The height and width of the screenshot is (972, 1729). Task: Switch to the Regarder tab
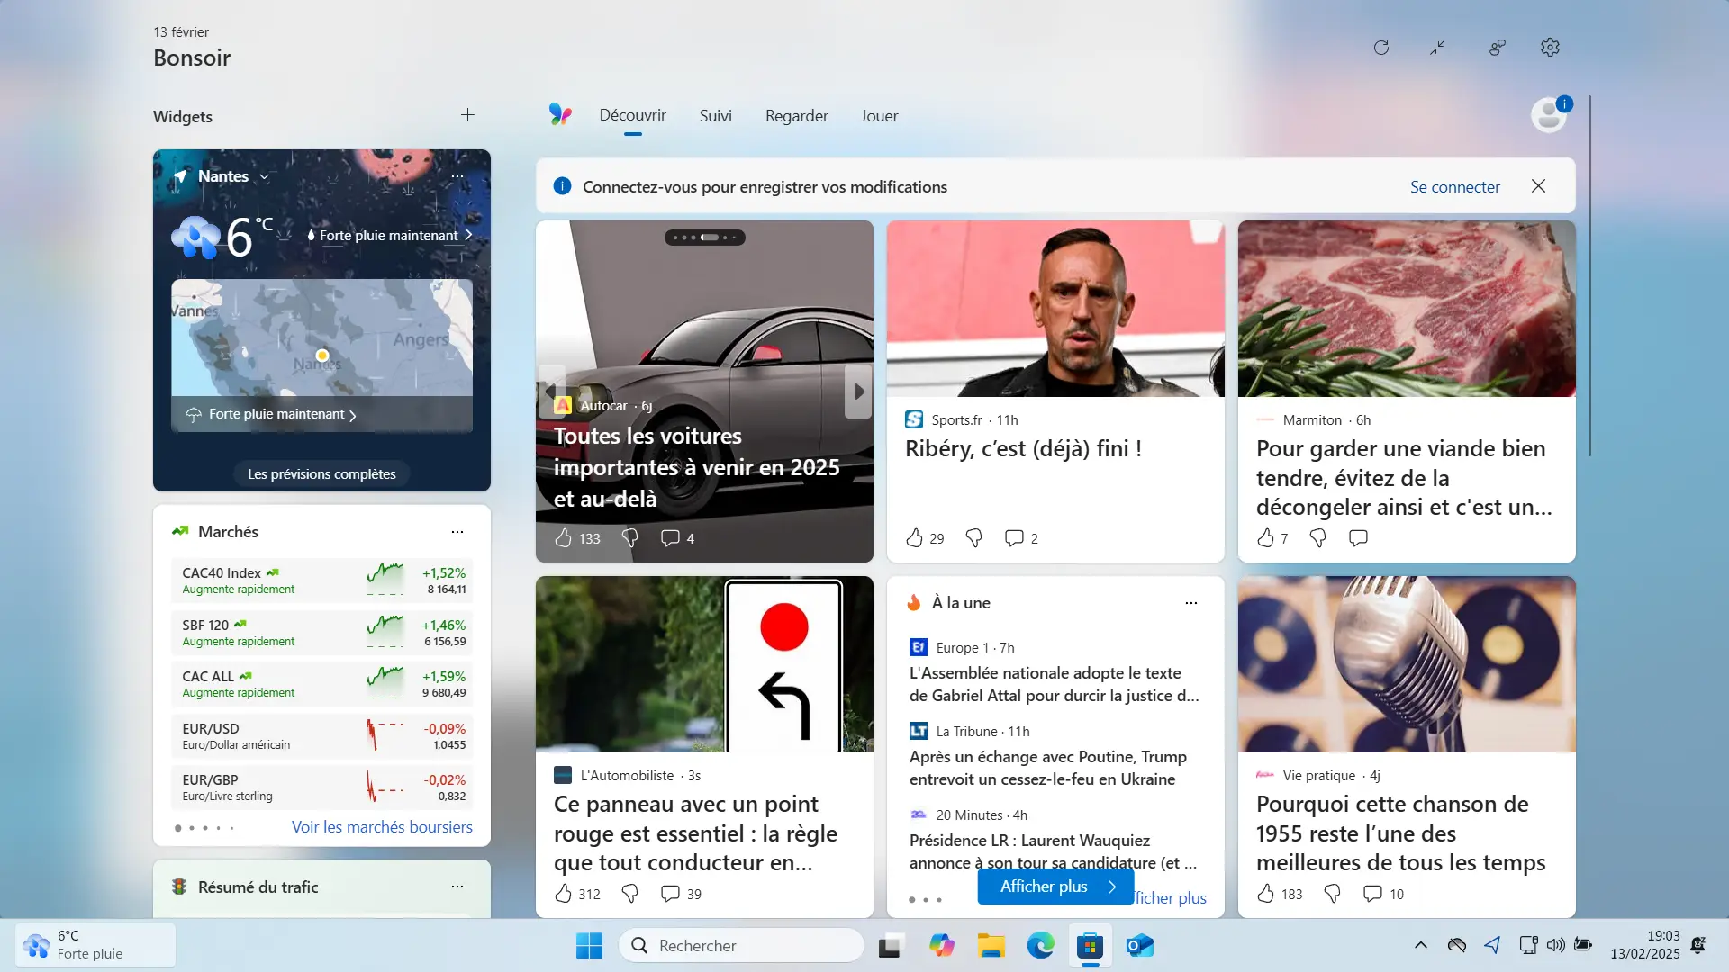click(x=796, y=116)
